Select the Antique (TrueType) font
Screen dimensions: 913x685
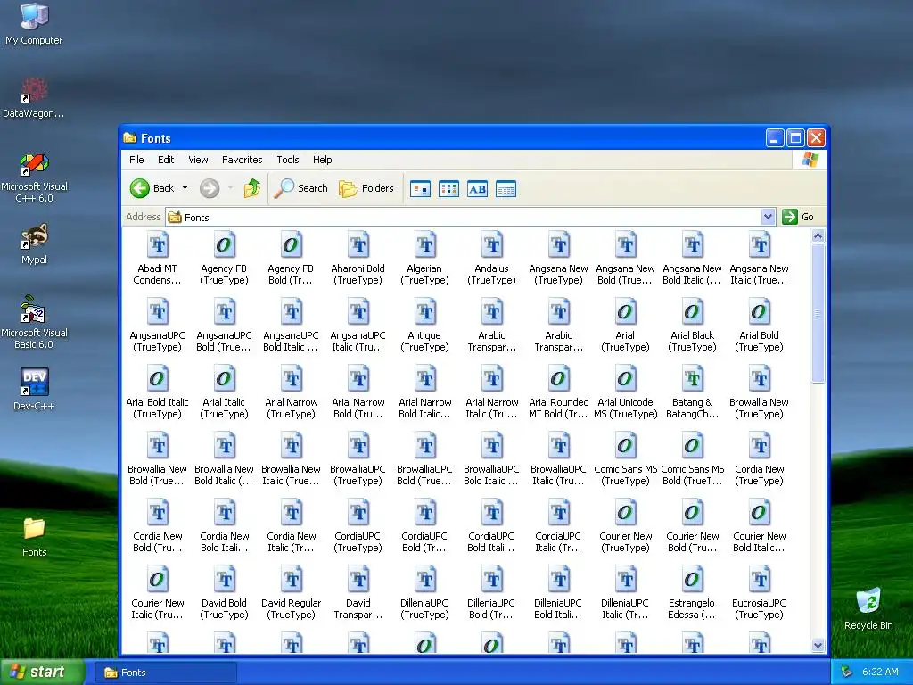[x=425, y=325]
